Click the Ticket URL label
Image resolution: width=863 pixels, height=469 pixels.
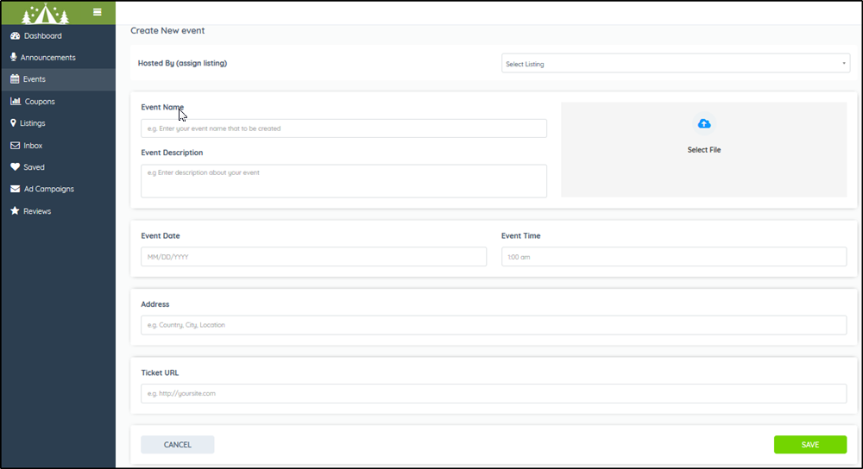[x=160, y=372]
